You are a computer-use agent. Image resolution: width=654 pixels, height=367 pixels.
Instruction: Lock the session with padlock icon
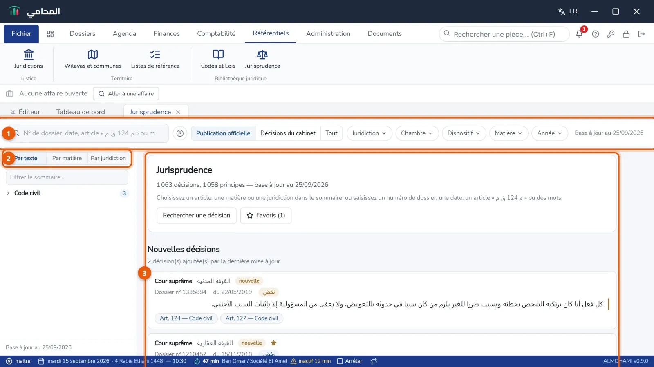tap(626, 34)
